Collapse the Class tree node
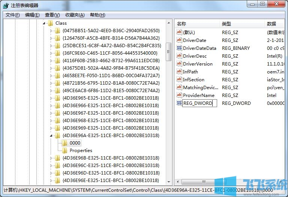The height and width of the screenshot is (197, 288). (44, 23)
